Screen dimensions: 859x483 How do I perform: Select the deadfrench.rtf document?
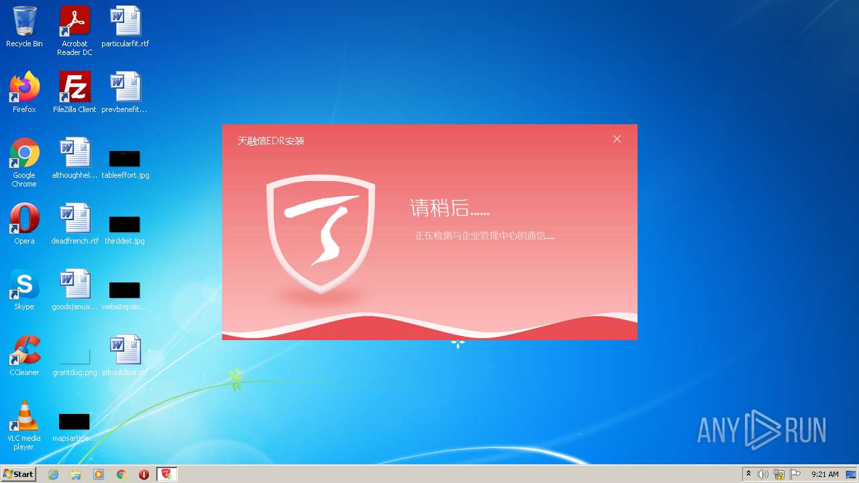[74, 224]
